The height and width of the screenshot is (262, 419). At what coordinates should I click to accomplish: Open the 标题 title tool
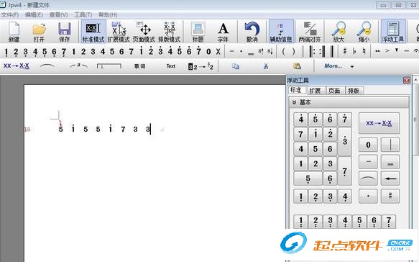[198, 32]
